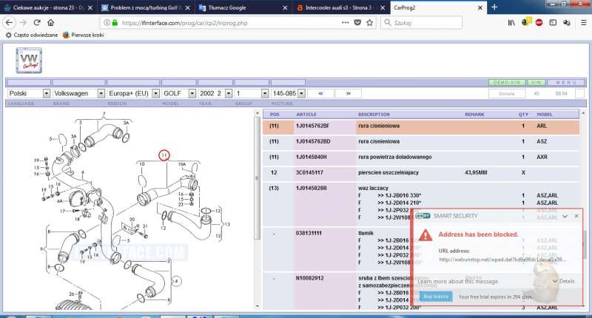592x318 pixels.
Task: Close the Tłumacz Google tab
Action: point(285,7)
